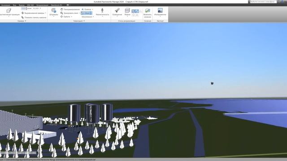Select the Zoom Window magnifier tool
Viewport: 287px width, 161px height.
click(x=62, y=13)
